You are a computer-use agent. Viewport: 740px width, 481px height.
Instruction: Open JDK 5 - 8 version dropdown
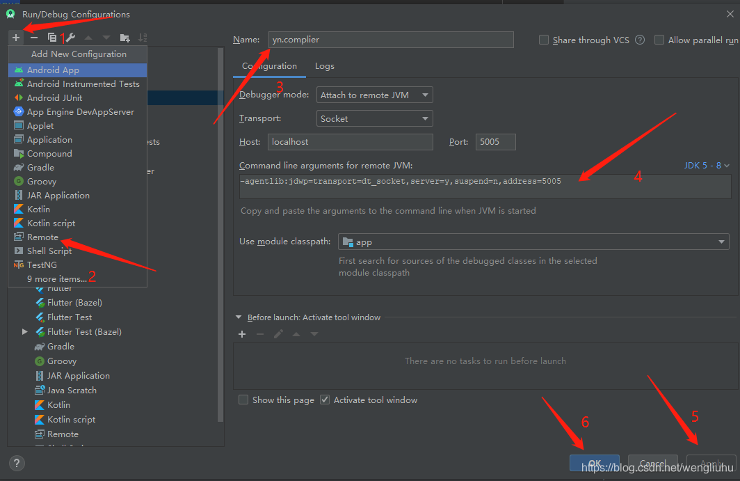click(707, 166)
